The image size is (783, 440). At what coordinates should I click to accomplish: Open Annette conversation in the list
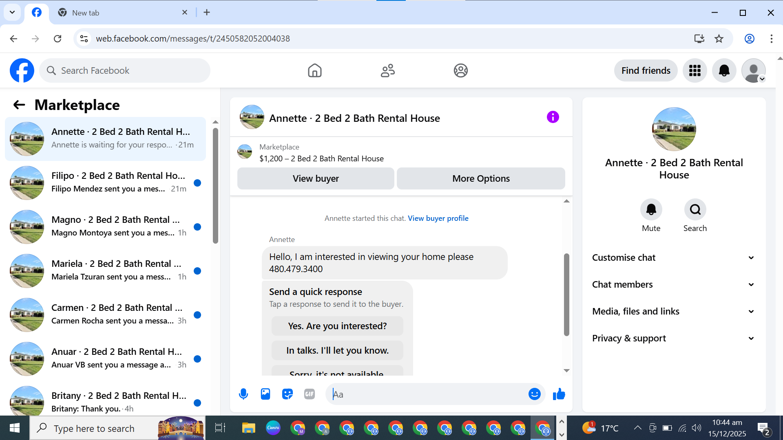(x=105, y=139)
